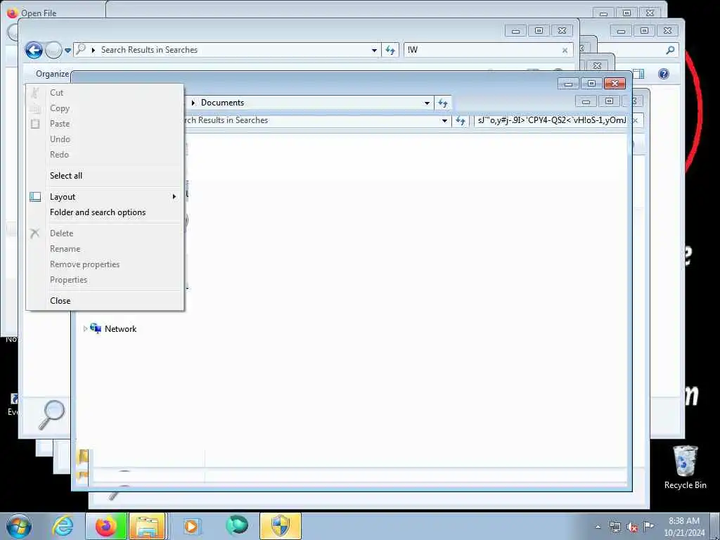Open the Organize menu button
Viewport: 720px width, 540px height.
(52, 74)
